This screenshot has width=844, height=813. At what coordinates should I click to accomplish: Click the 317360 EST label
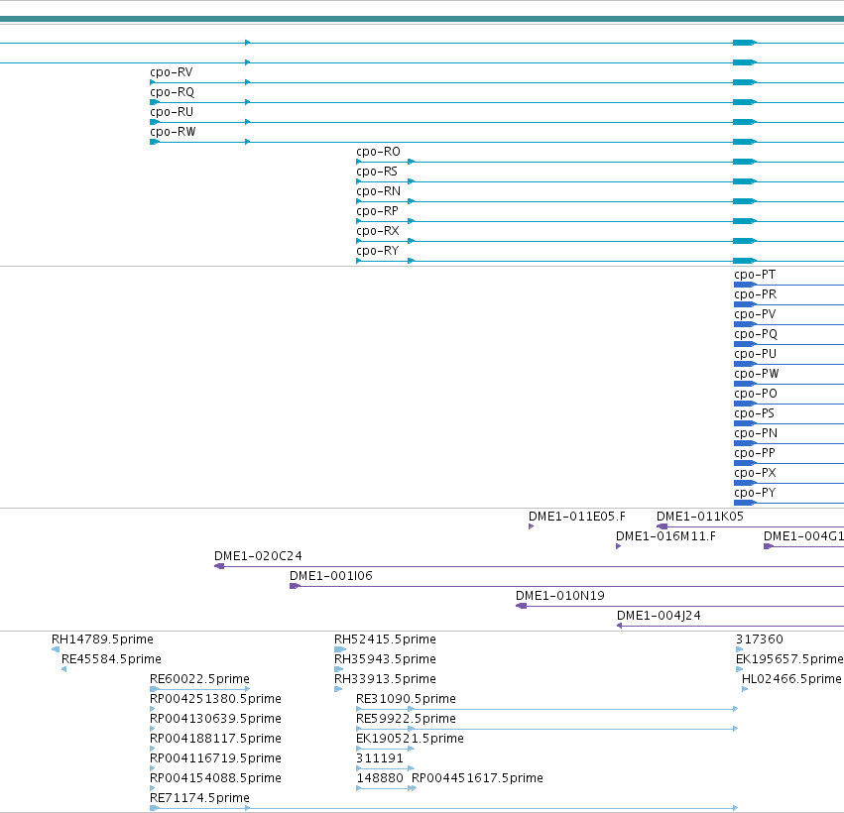pos(759,639)
